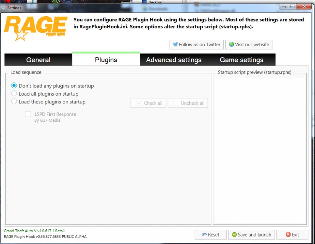Click "Grand Theft Auto V v1.0.617.1 Retail" text
The image size is (315, 244).
[x=34, y=231]
